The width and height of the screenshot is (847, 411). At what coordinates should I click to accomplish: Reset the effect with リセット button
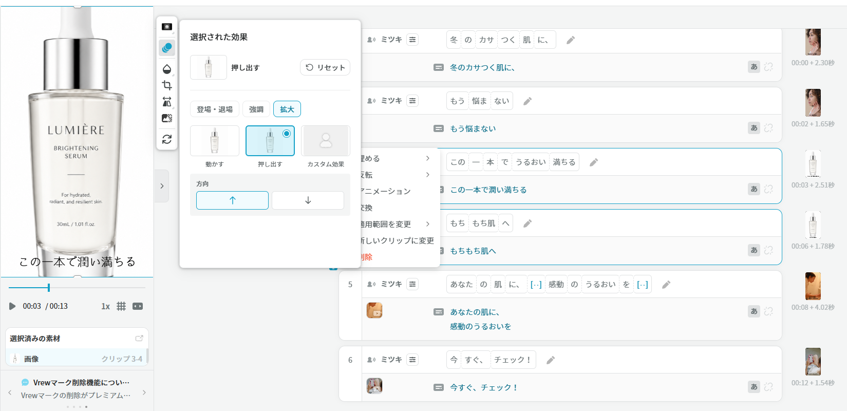coord(325,67)
